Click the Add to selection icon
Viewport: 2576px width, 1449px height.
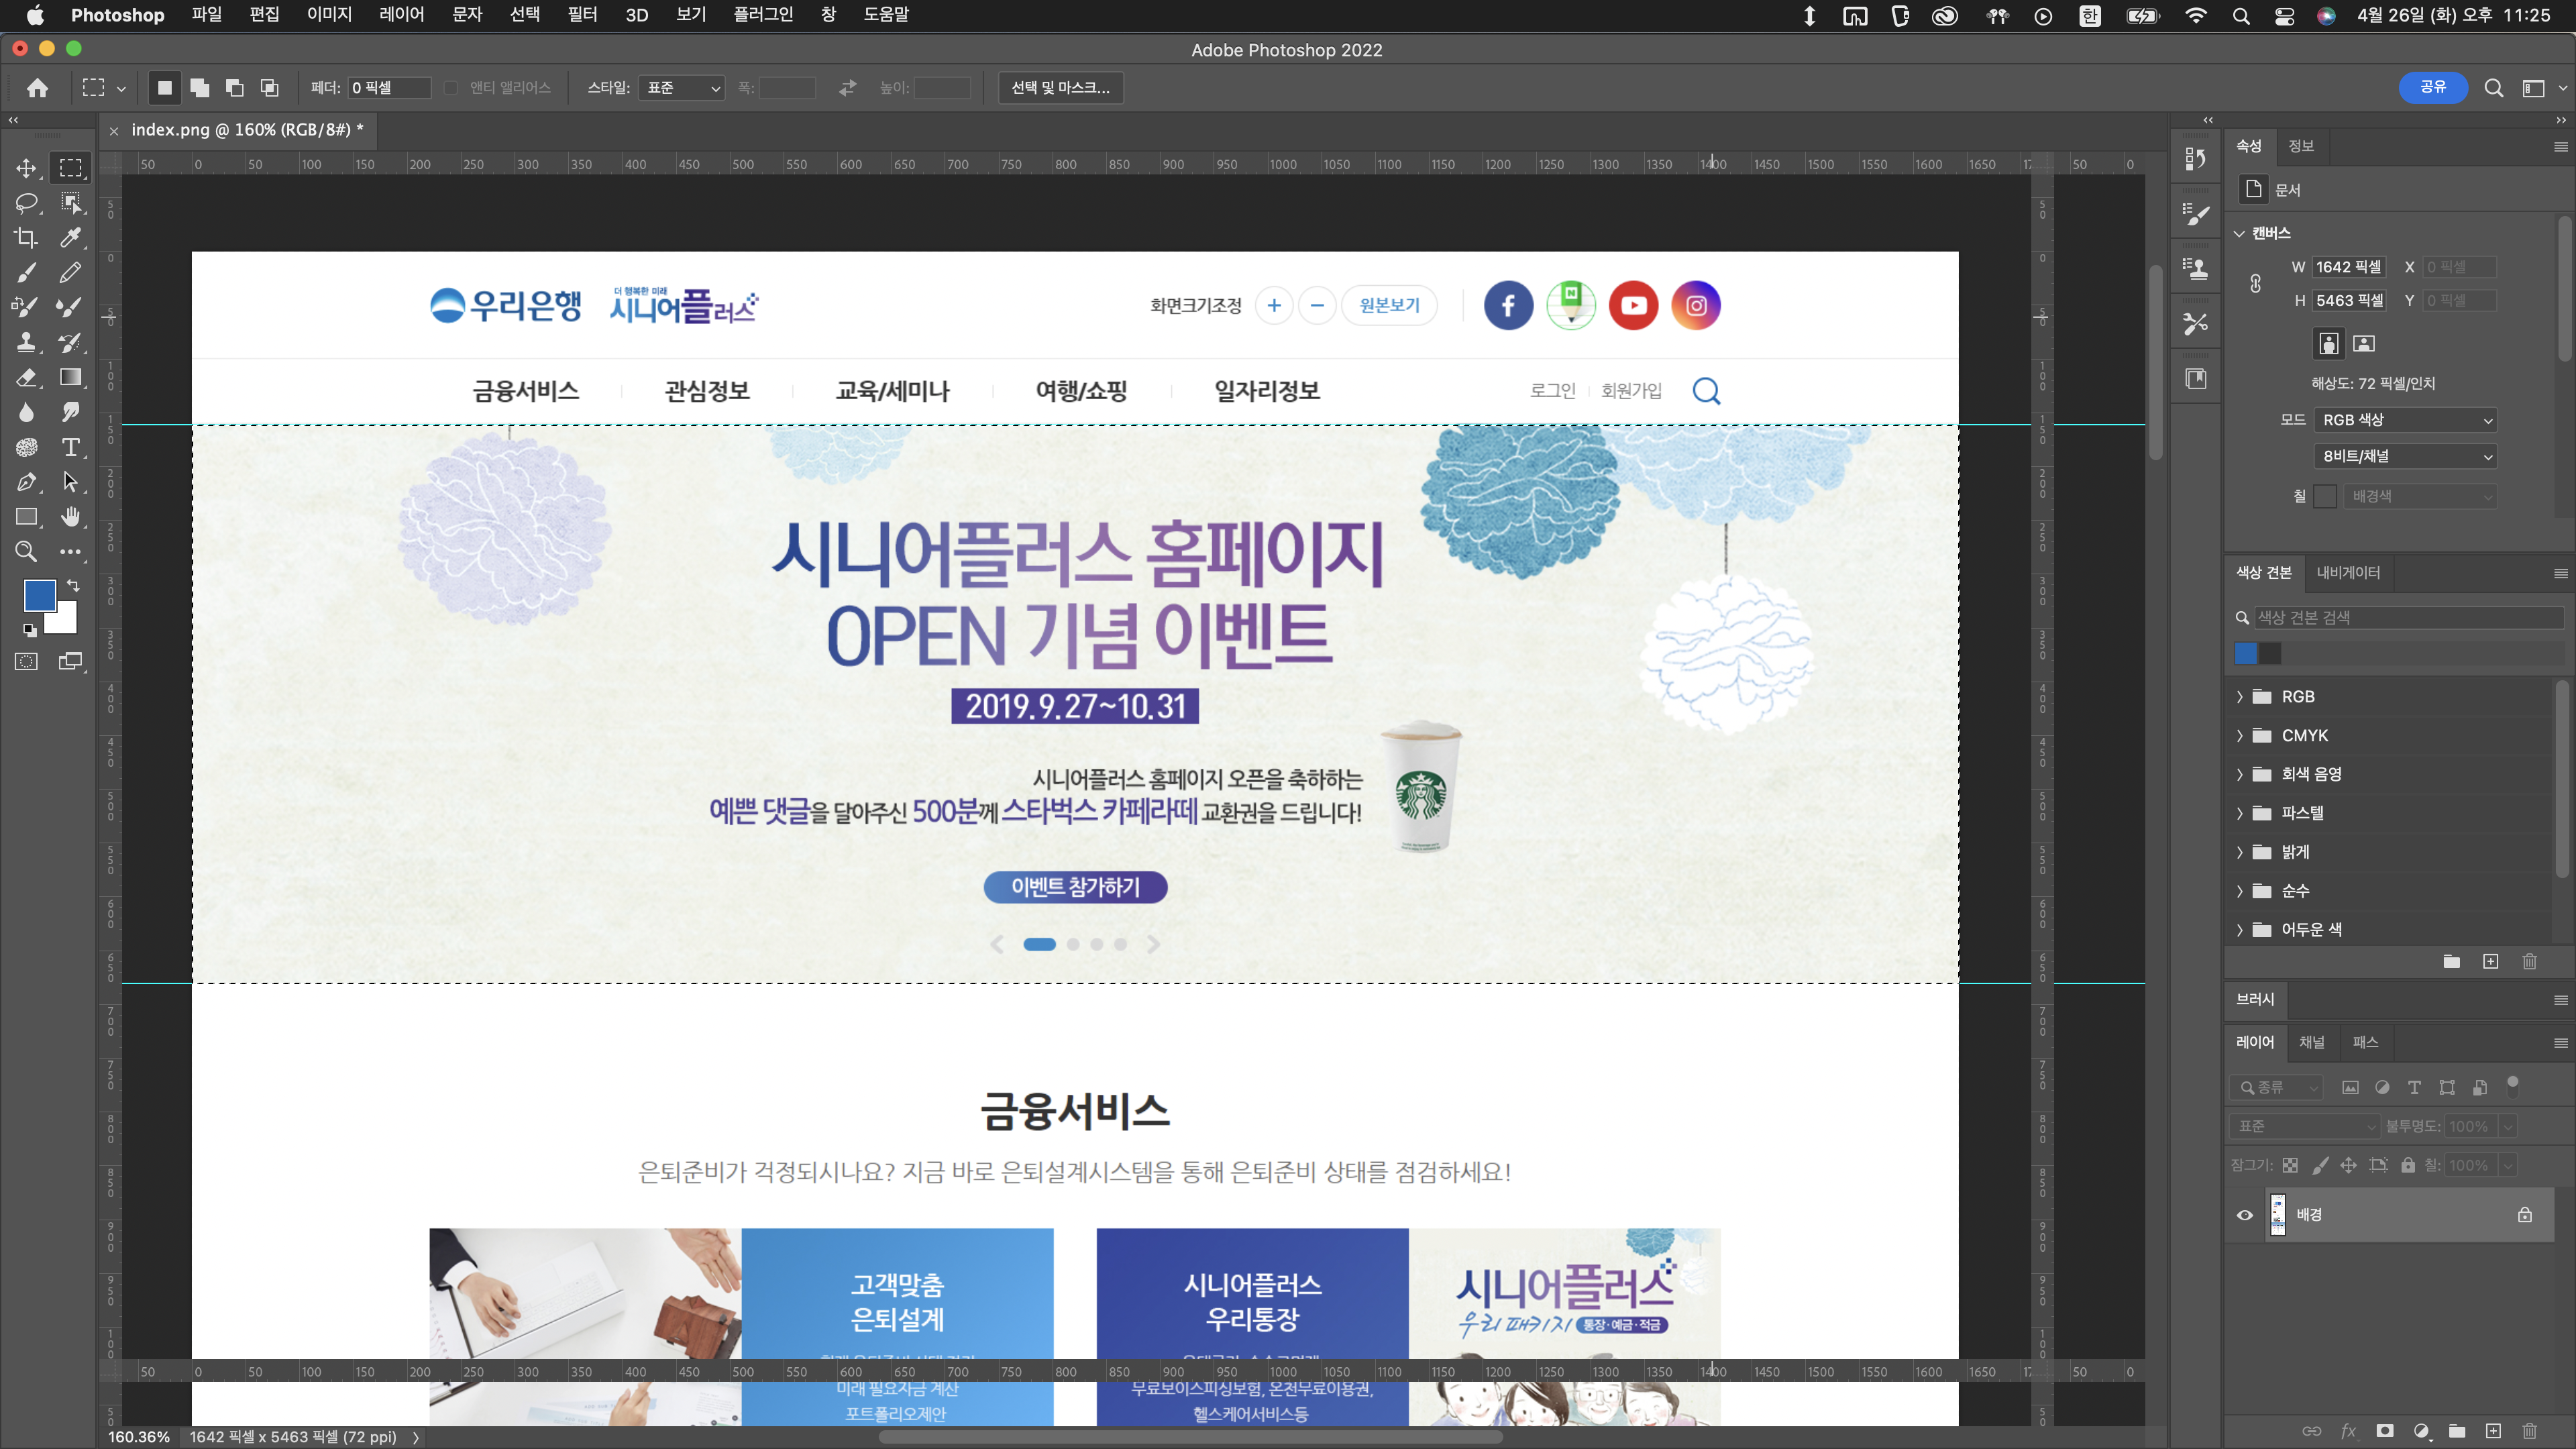(x=200, y=88)
